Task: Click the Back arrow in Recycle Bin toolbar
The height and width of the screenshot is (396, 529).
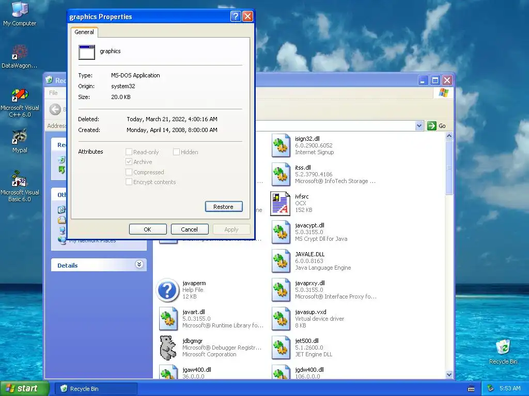Action: [55, 109]
